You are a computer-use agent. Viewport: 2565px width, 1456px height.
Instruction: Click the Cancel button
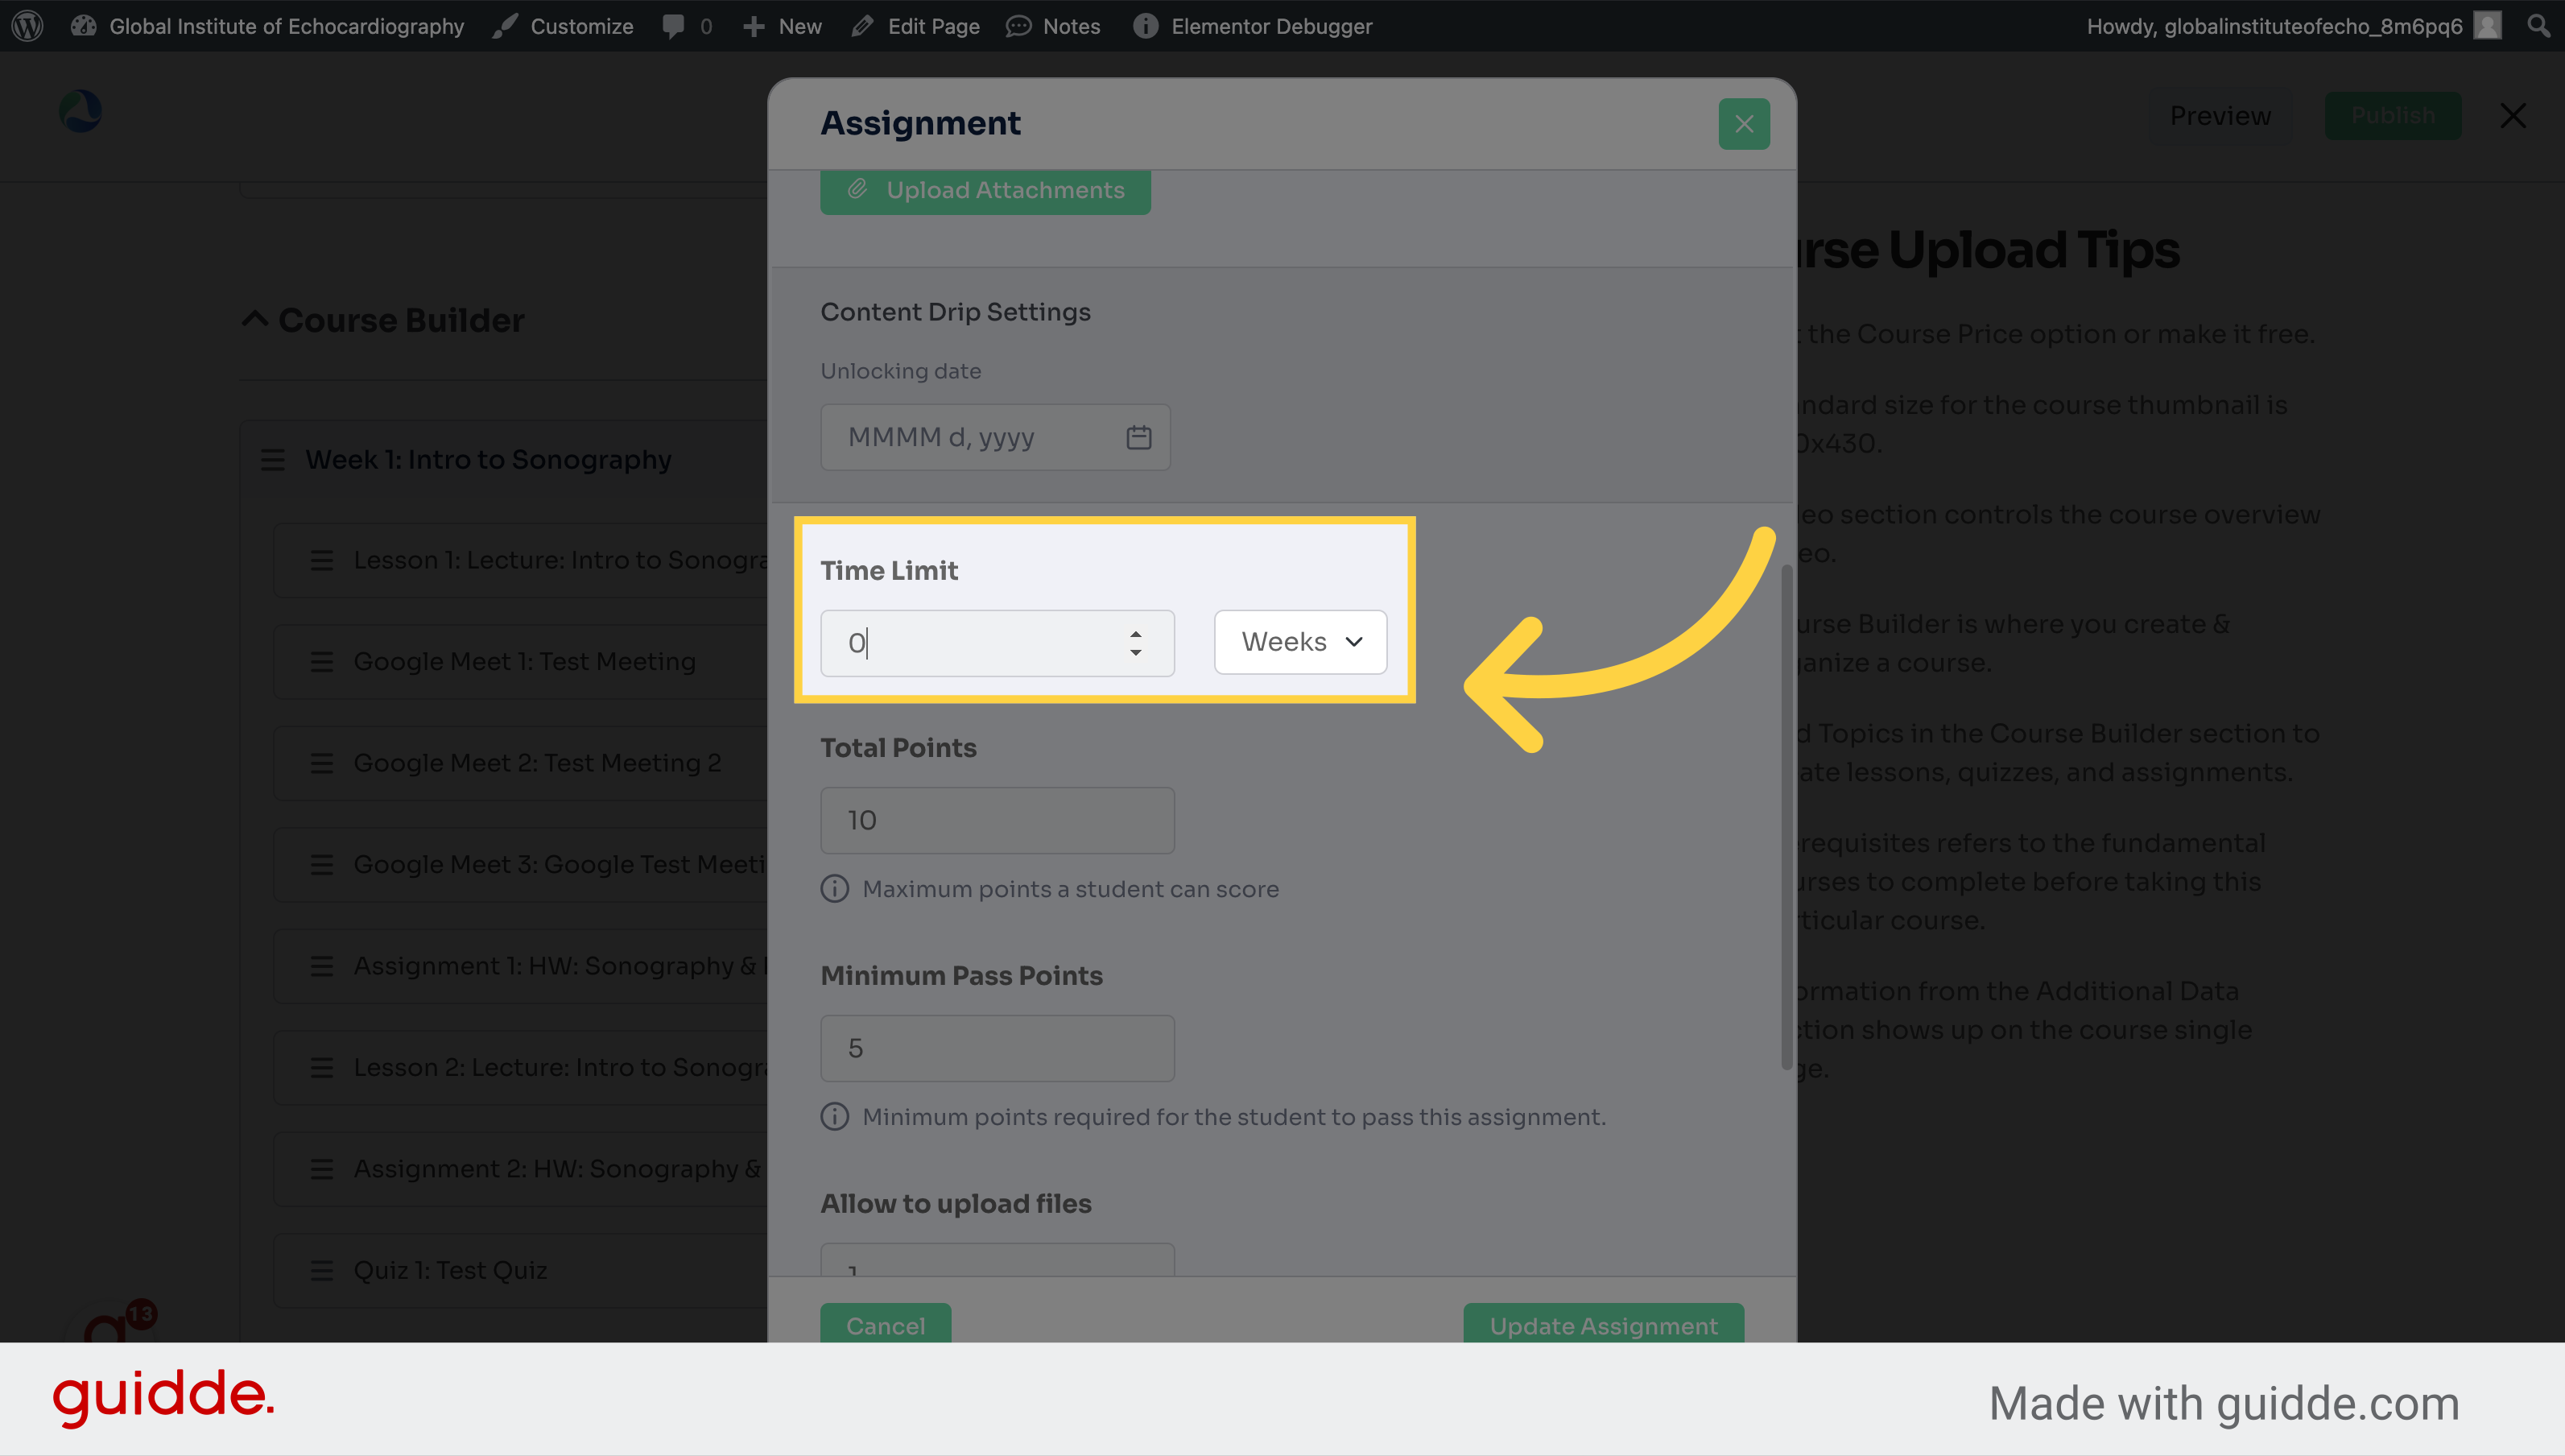886,1324
